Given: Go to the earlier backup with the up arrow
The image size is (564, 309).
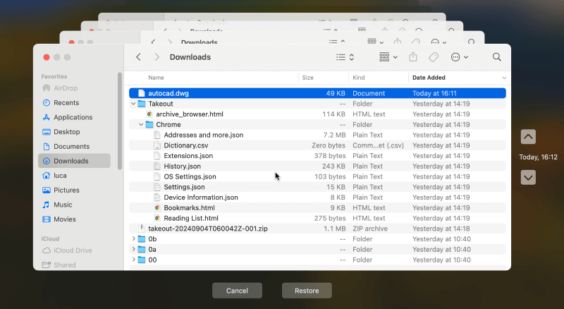Looking at the screenshot, I should (528, 137).
